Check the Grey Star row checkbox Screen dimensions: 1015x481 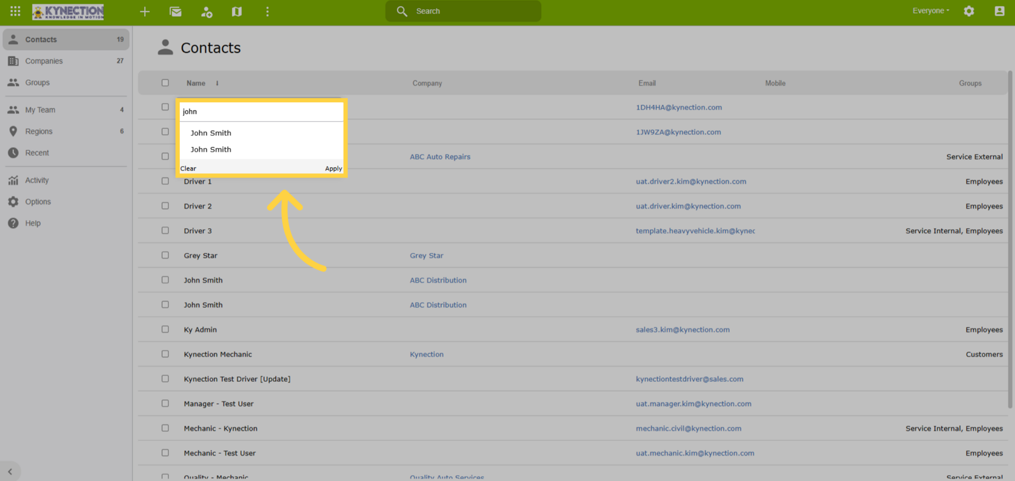pyautogui.click(x=165, y=255)
